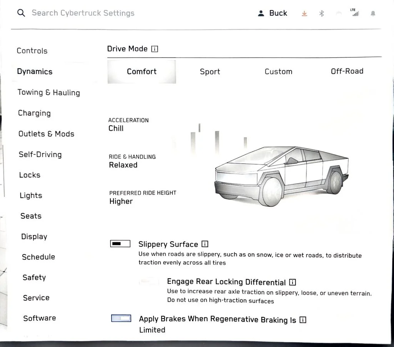Select the Custom drive mode
This screenshot has height=347, width=394.
click(279, 71)
